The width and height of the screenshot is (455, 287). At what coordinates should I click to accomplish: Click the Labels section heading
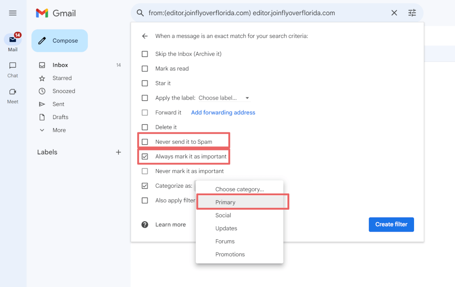(x=47, y=152)
